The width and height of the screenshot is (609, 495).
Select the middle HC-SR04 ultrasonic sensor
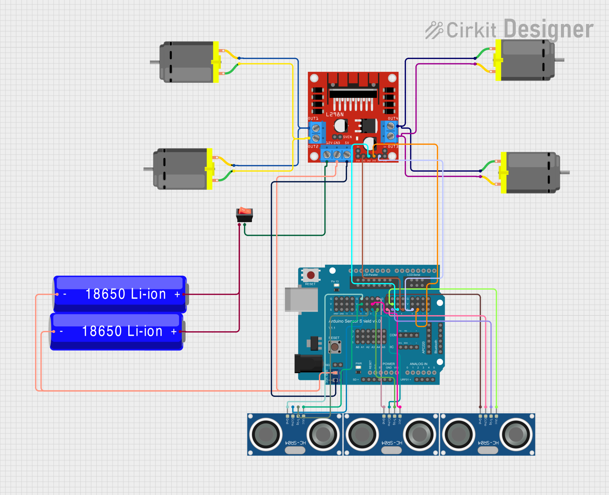(x=391, y=435)
